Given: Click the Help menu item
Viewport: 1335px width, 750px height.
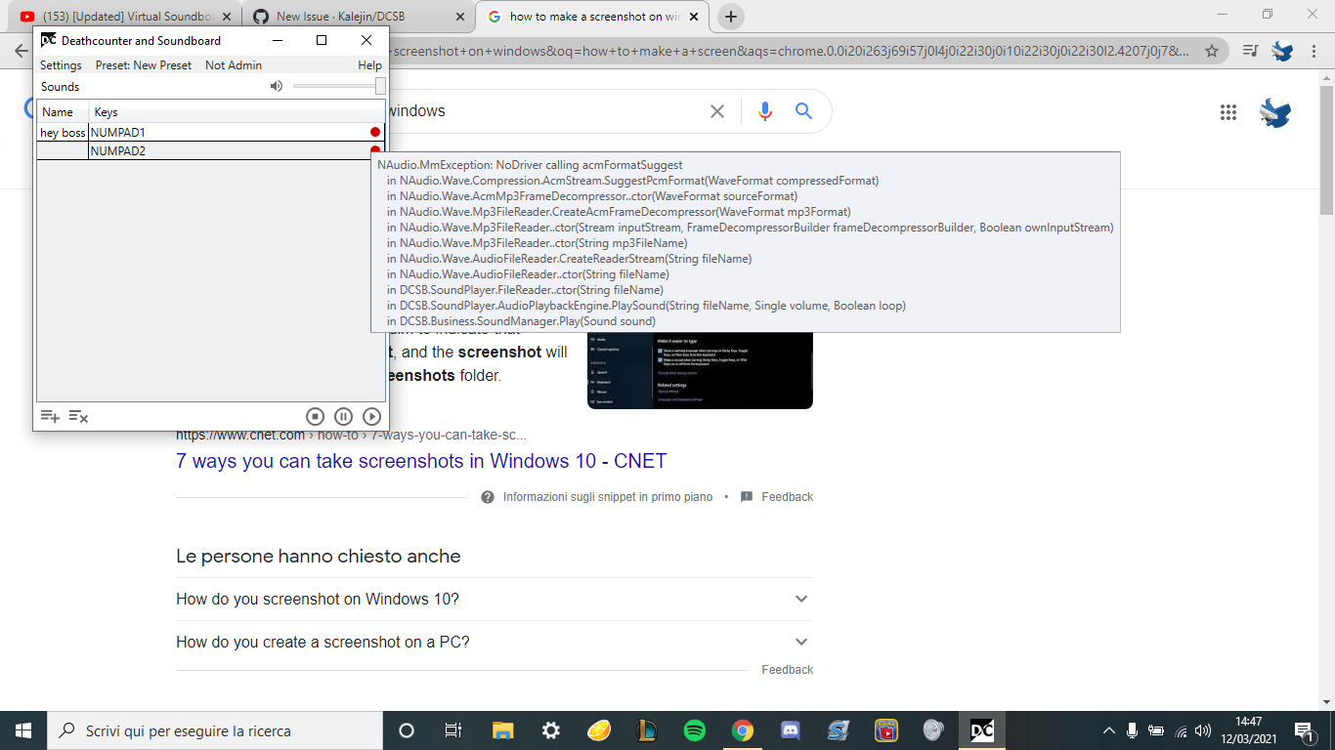Looking at the screenshot, I should coord(369,64).
